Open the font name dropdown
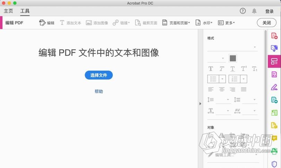The width and height of the screenshot is (281, 168). (232, 47)
